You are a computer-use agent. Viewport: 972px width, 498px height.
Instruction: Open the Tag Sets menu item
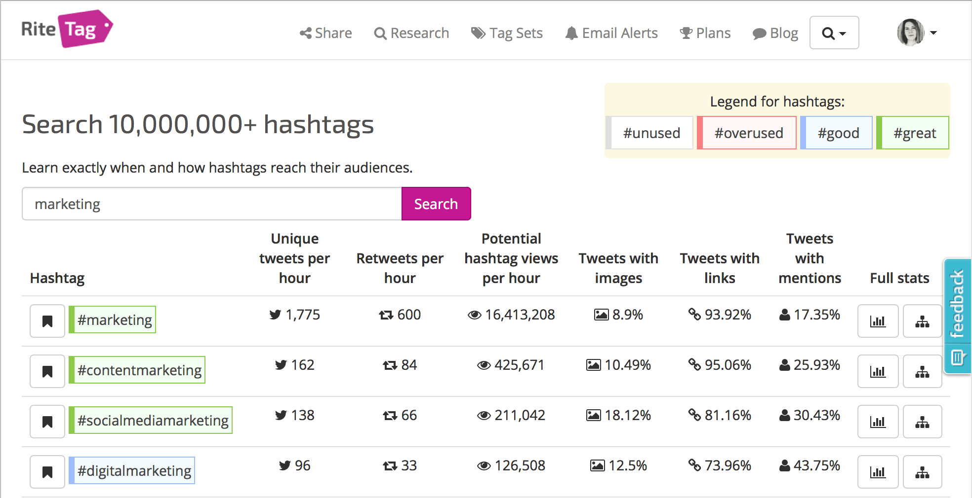pos(507,33)
